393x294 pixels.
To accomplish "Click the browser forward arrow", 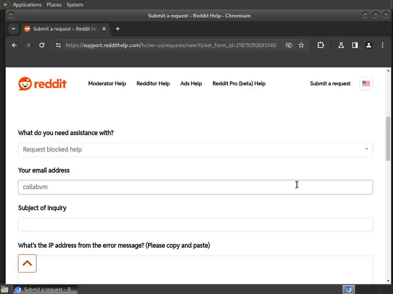I will (28, 45).
